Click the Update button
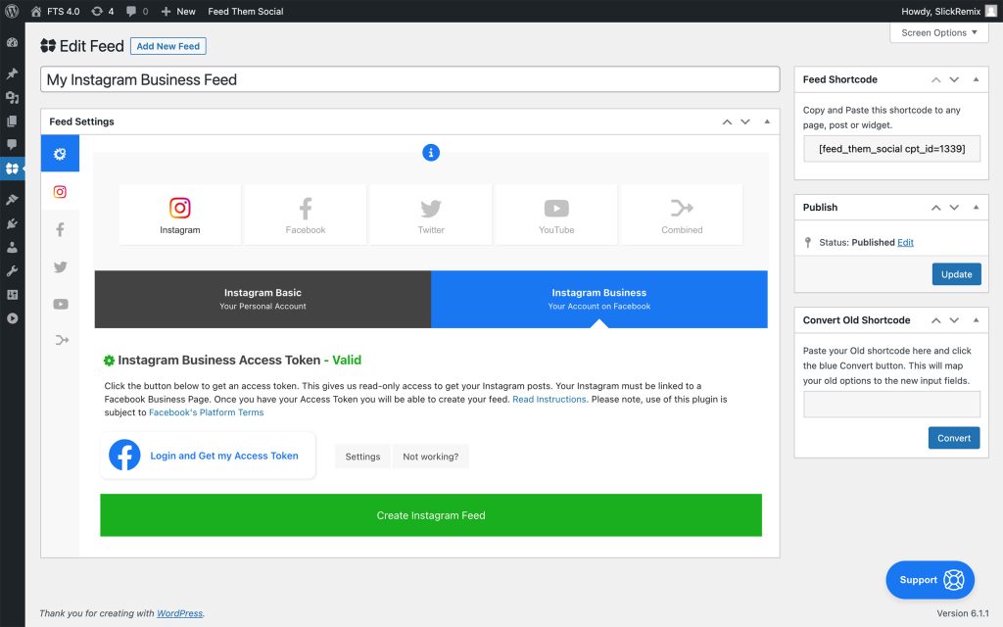 coord(956,274)
